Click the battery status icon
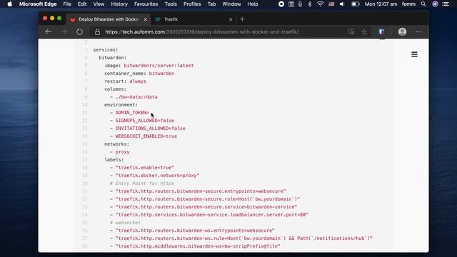This screenshot has width=457, height=257. 356,4
